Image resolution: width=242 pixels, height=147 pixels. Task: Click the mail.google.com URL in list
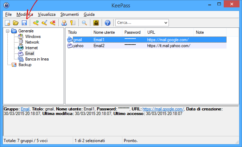[168, 40]
